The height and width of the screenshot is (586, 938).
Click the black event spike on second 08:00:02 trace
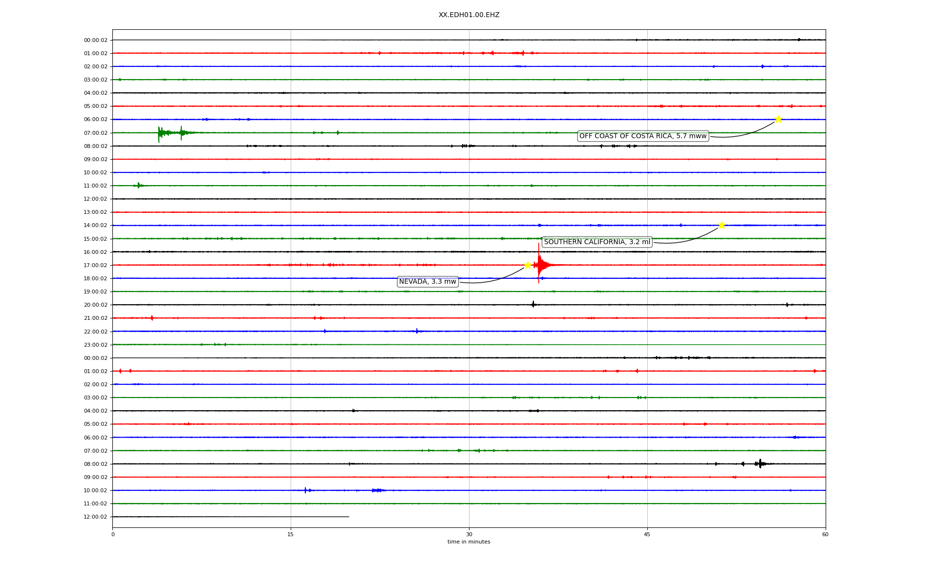760,463
